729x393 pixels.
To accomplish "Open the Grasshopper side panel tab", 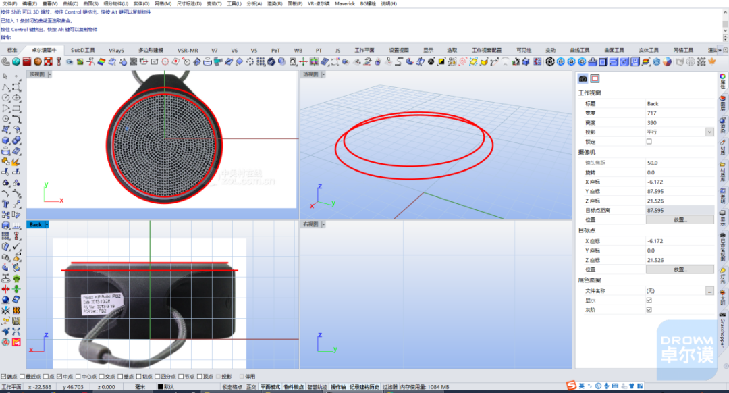I will [722, 330].
